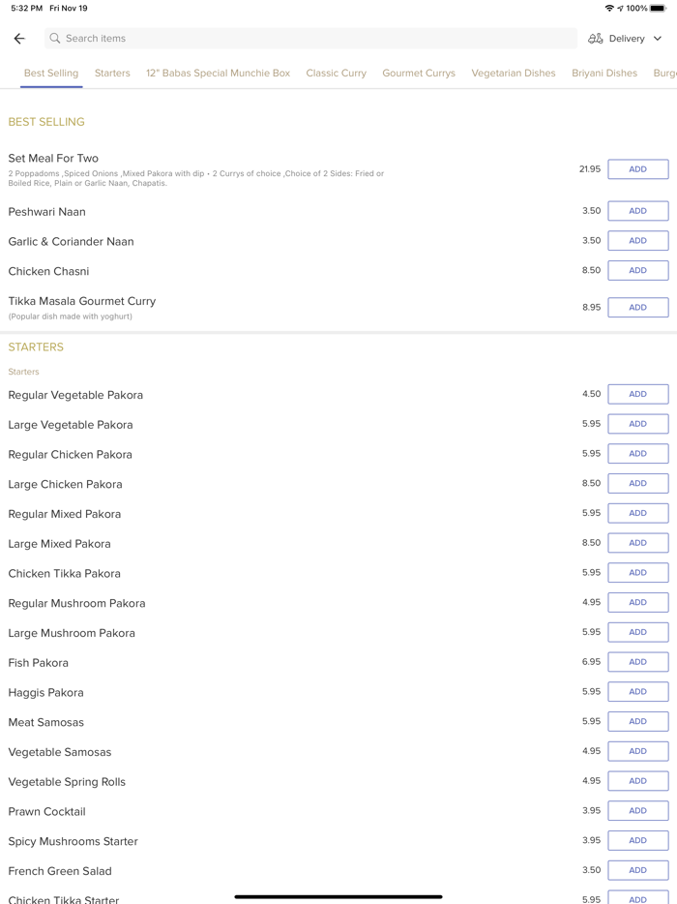Tap the Wi-Fi status icon
677x904 pixels.
point(608,8)
